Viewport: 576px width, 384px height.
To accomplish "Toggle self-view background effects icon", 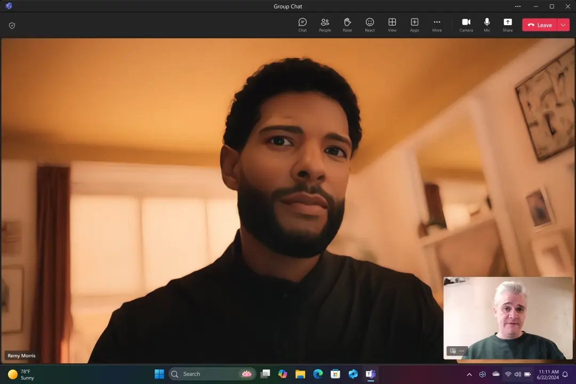I will coord(453,351).
